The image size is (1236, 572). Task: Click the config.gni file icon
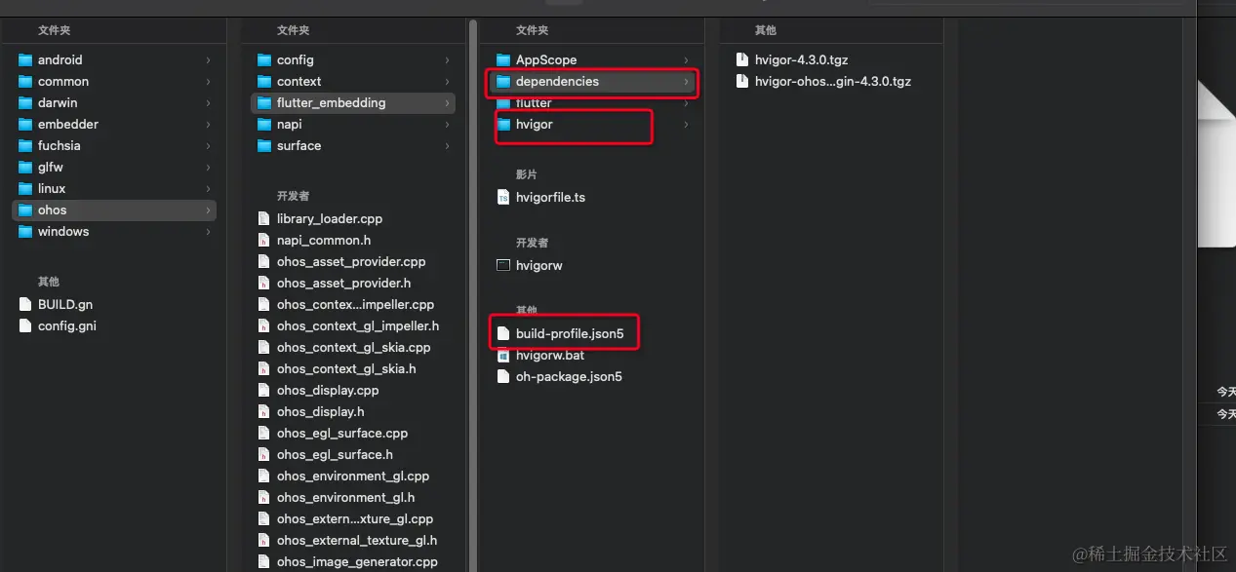[25, 325]
